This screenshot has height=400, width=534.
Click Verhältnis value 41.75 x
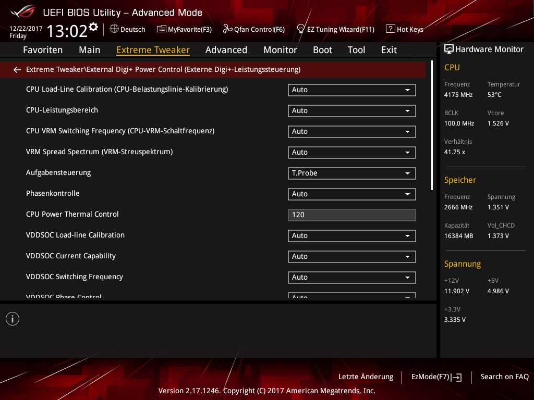click(455, 152)
